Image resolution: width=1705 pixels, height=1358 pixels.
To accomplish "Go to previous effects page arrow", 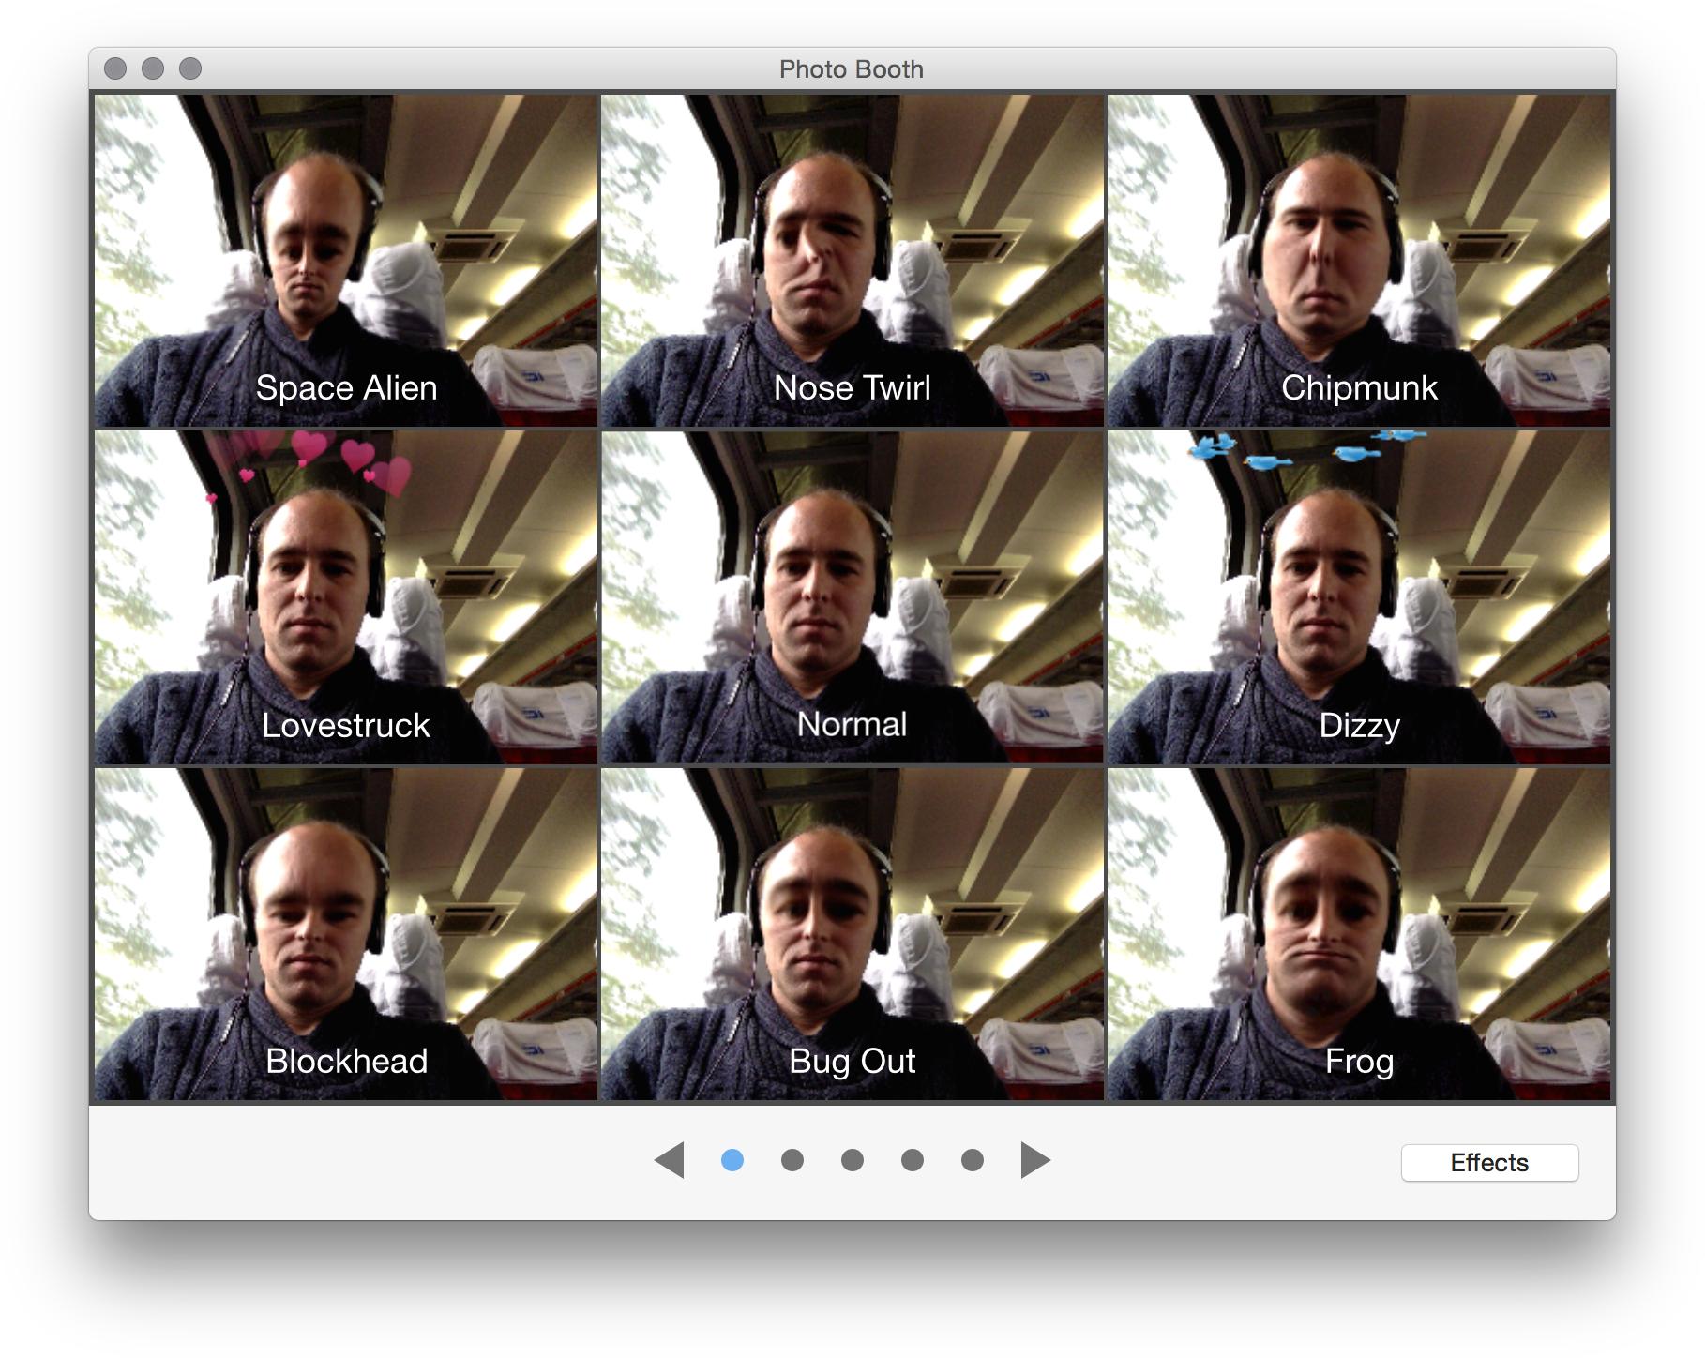I will click(x=670, y=1160).
